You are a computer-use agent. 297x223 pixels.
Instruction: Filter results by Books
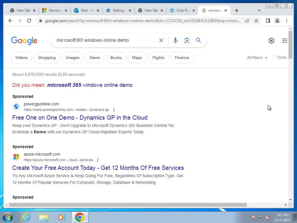[x=116, y=58]
